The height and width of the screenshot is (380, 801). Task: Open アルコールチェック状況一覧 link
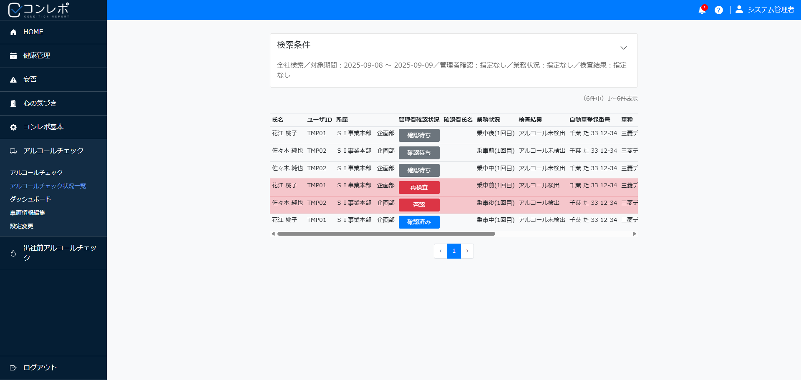(48, 186)
